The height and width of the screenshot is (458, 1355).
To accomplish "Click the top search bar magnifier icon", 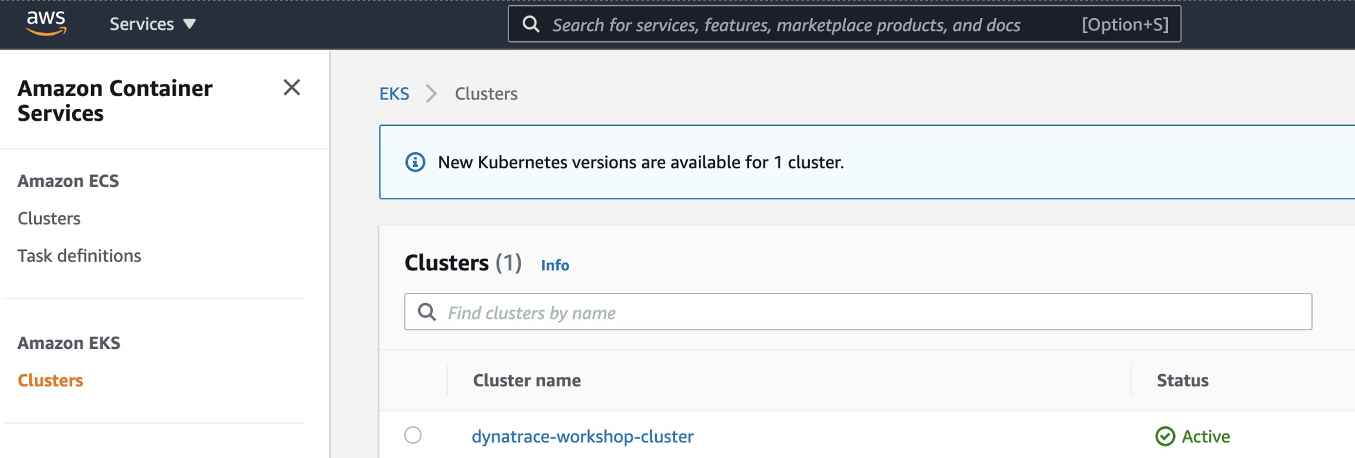I will click(x=531, y=25).
